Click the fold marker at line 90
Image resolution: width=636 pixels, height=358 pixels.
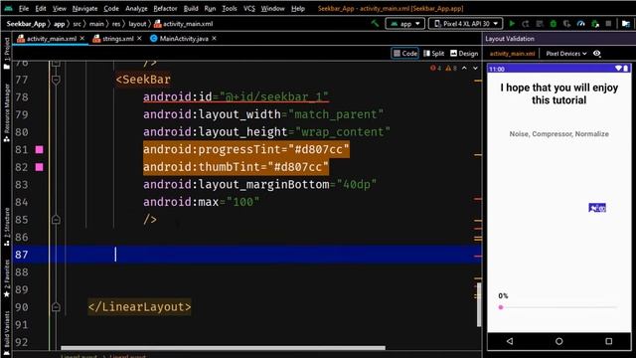(56, 307)
